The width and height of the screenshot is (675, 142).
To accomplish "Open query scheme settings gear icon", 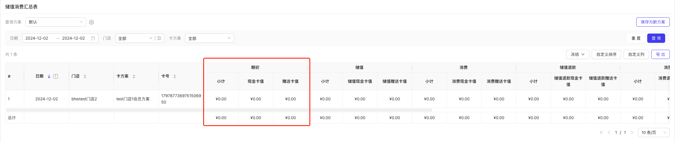I will pos(91,22).
